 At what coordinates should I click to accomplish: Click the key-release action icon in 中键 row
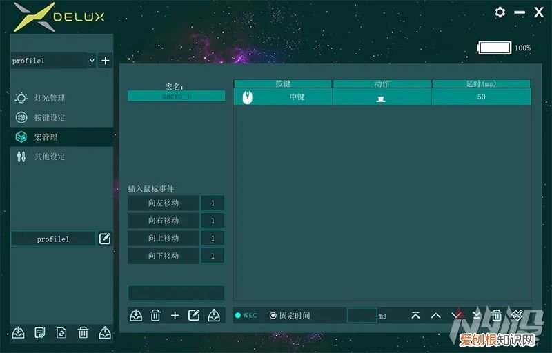point(381,99)
